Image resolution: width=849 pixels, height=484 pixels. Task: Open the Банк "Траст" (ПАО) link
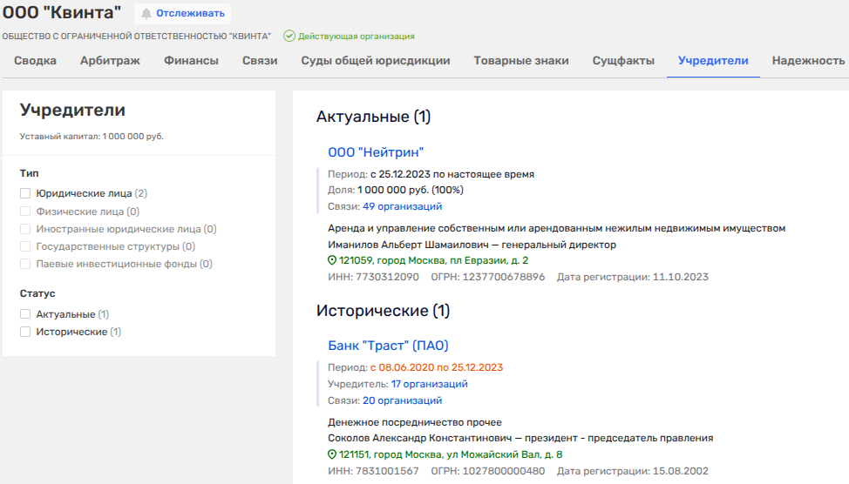pyautogui.click(x=388, y=346)
